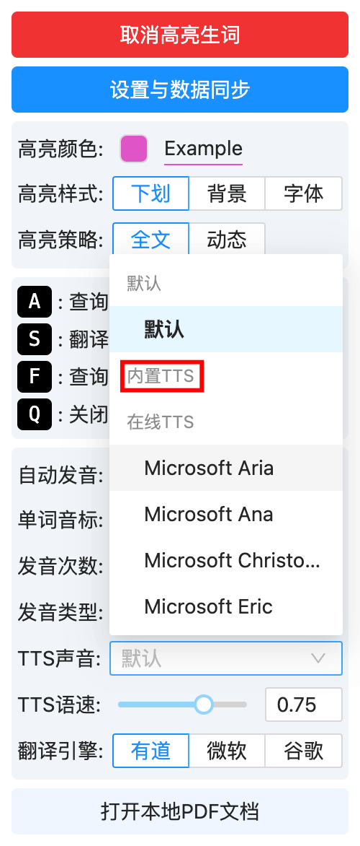Click the F shortcut key icon
Image resolution: width=360 pixels, height=846 pixels.
click(x=35, y=377)
